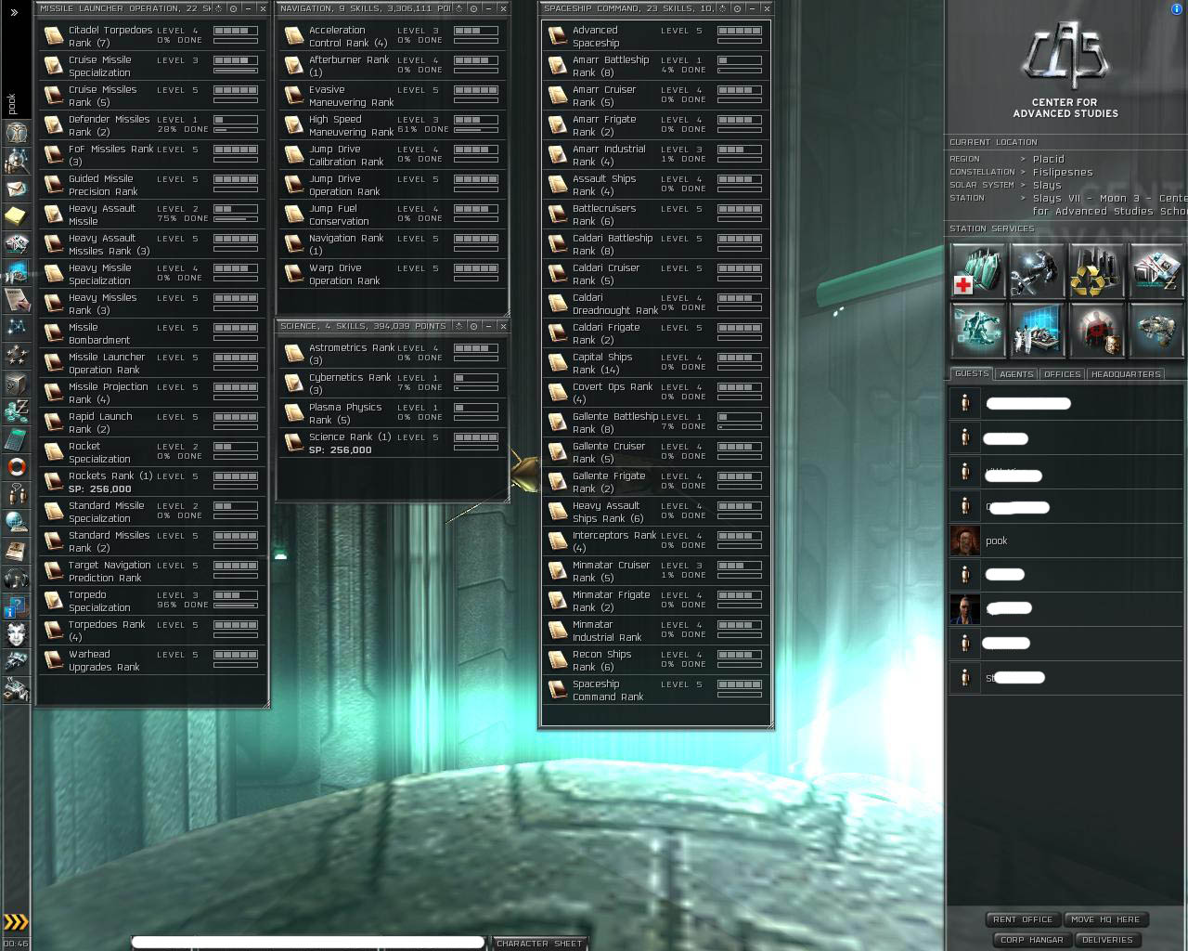Click circle icon in Spaceship Command header
Screen dimensions: 1188x951
737,8
